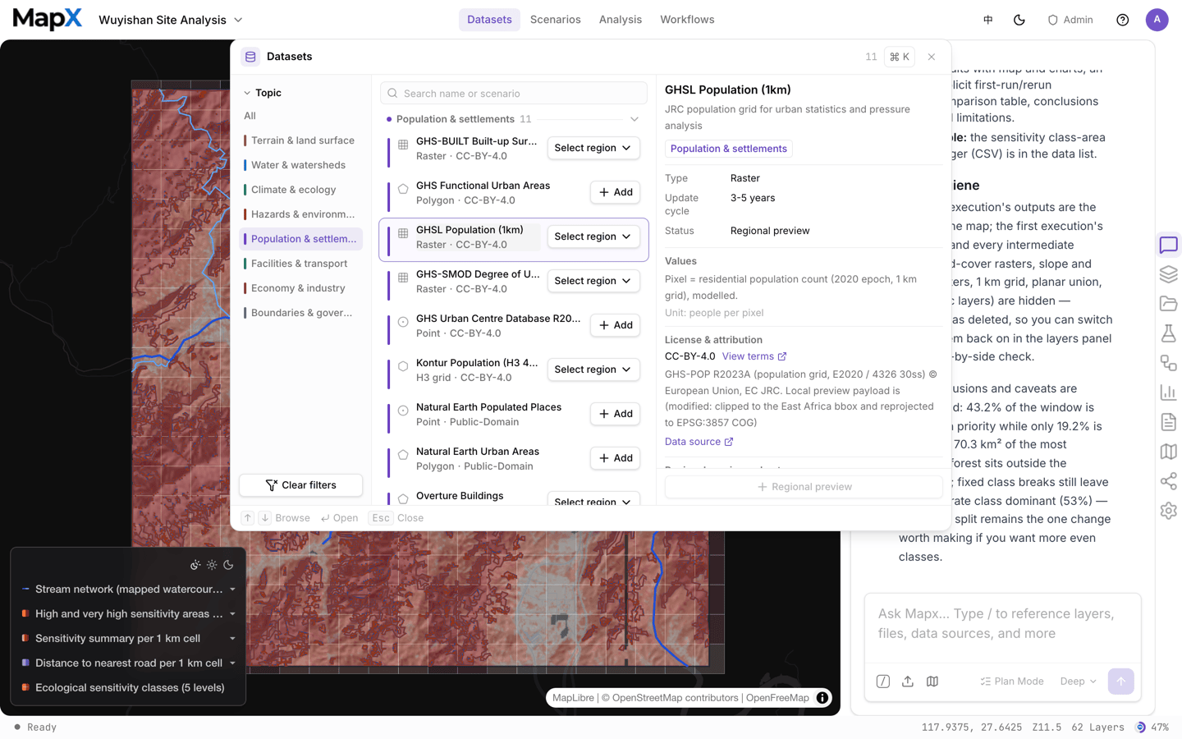Select the sun light basemap icon in legend
1182x739 pixels.
(212, 565)
